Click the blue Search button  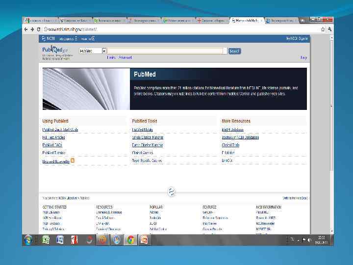[234, 51]
